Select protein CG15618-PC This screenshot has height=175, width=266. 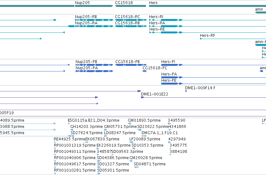(x=144, y=71)
